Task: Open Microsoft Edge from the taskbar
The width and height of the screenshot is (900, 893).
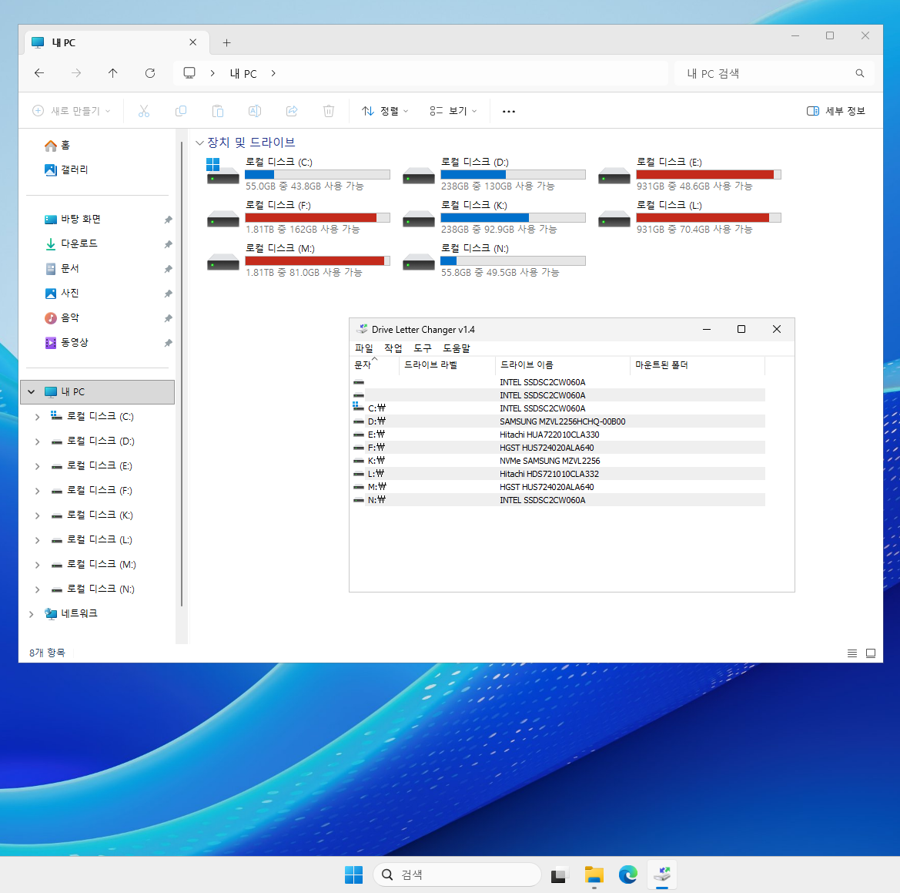Action: pyautogui.click(x=628, y=875)
